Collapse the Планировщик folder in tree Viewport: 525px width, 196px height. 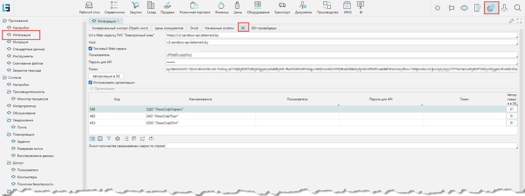(9, 134)
